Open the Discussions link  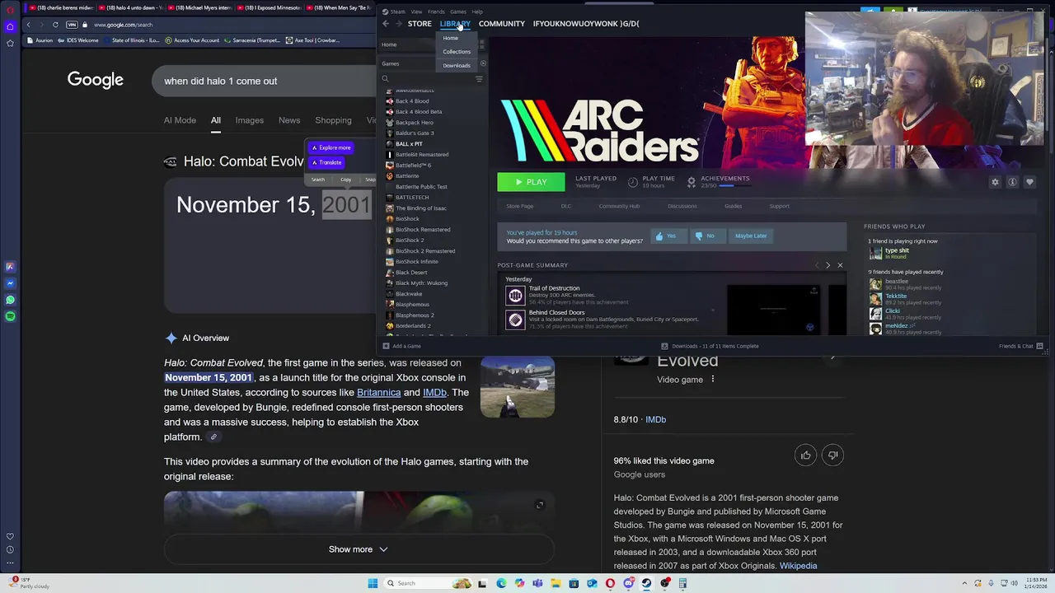coord(682,206)
